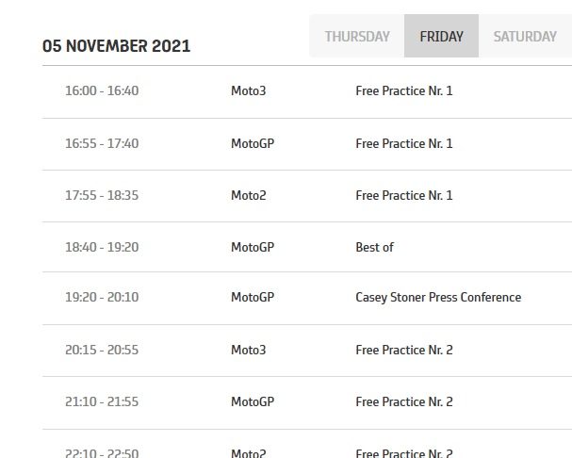The height and width of the screenshot is (458, 572).
Task: Select the 19:20 - 20:10 time slot
Action: click(102, 297)
